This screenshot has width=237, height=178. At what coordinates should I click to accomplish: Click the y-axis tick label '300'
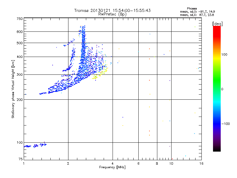coord(20,74)
